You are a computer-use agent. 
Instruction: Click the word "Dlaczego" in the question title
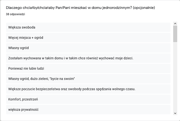[15, 7]
